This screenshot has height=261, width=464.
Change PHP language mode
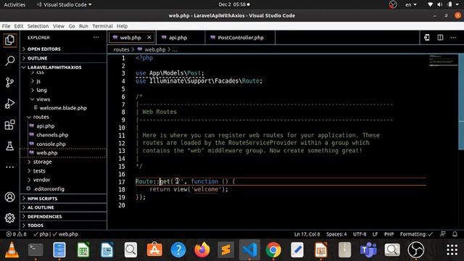[x=389, y=234]
